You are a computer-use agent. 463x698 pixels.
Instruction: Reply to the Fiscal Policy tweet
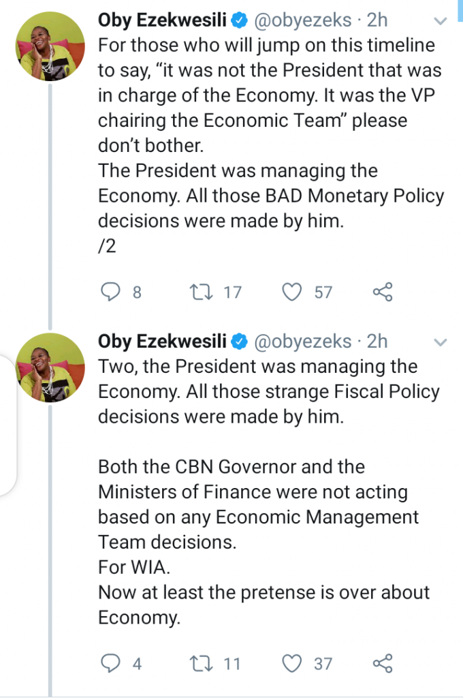pyautogui.click(x=110, y=663)
